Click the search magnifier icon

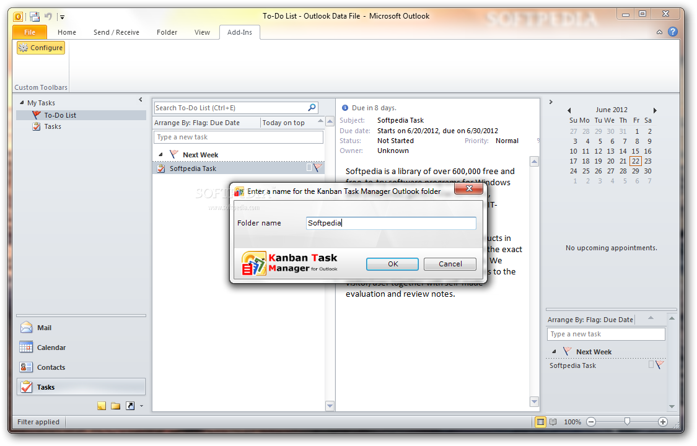pos(312,108)
